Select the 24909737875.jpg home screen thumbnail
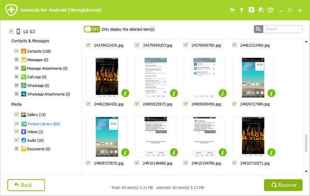The width and height of the screenshot is (310, 196). [107, 137]
